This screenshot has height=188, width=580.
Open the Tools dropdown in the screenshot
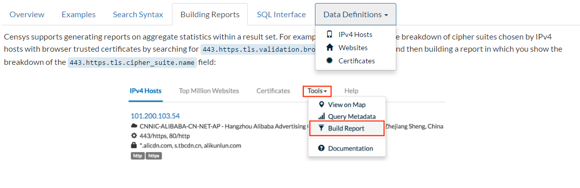[x=317, y=91]
